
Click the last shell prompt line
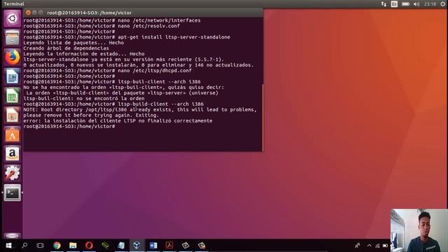[x=69, y=126]
